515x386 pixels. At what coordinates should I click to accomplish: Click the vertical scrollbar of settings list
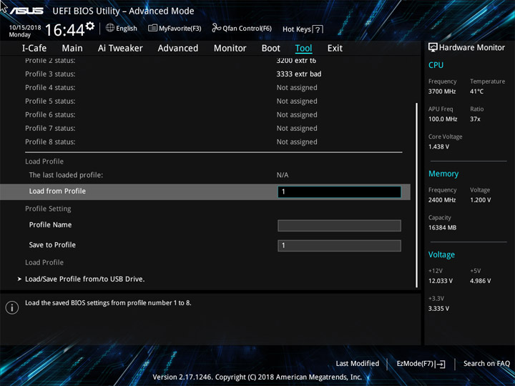point(416,195)
